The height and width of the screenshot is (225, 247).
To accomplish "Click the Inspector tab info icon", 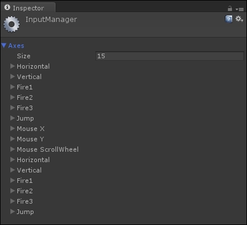I will pyautogui.click(x=7, y=7).
